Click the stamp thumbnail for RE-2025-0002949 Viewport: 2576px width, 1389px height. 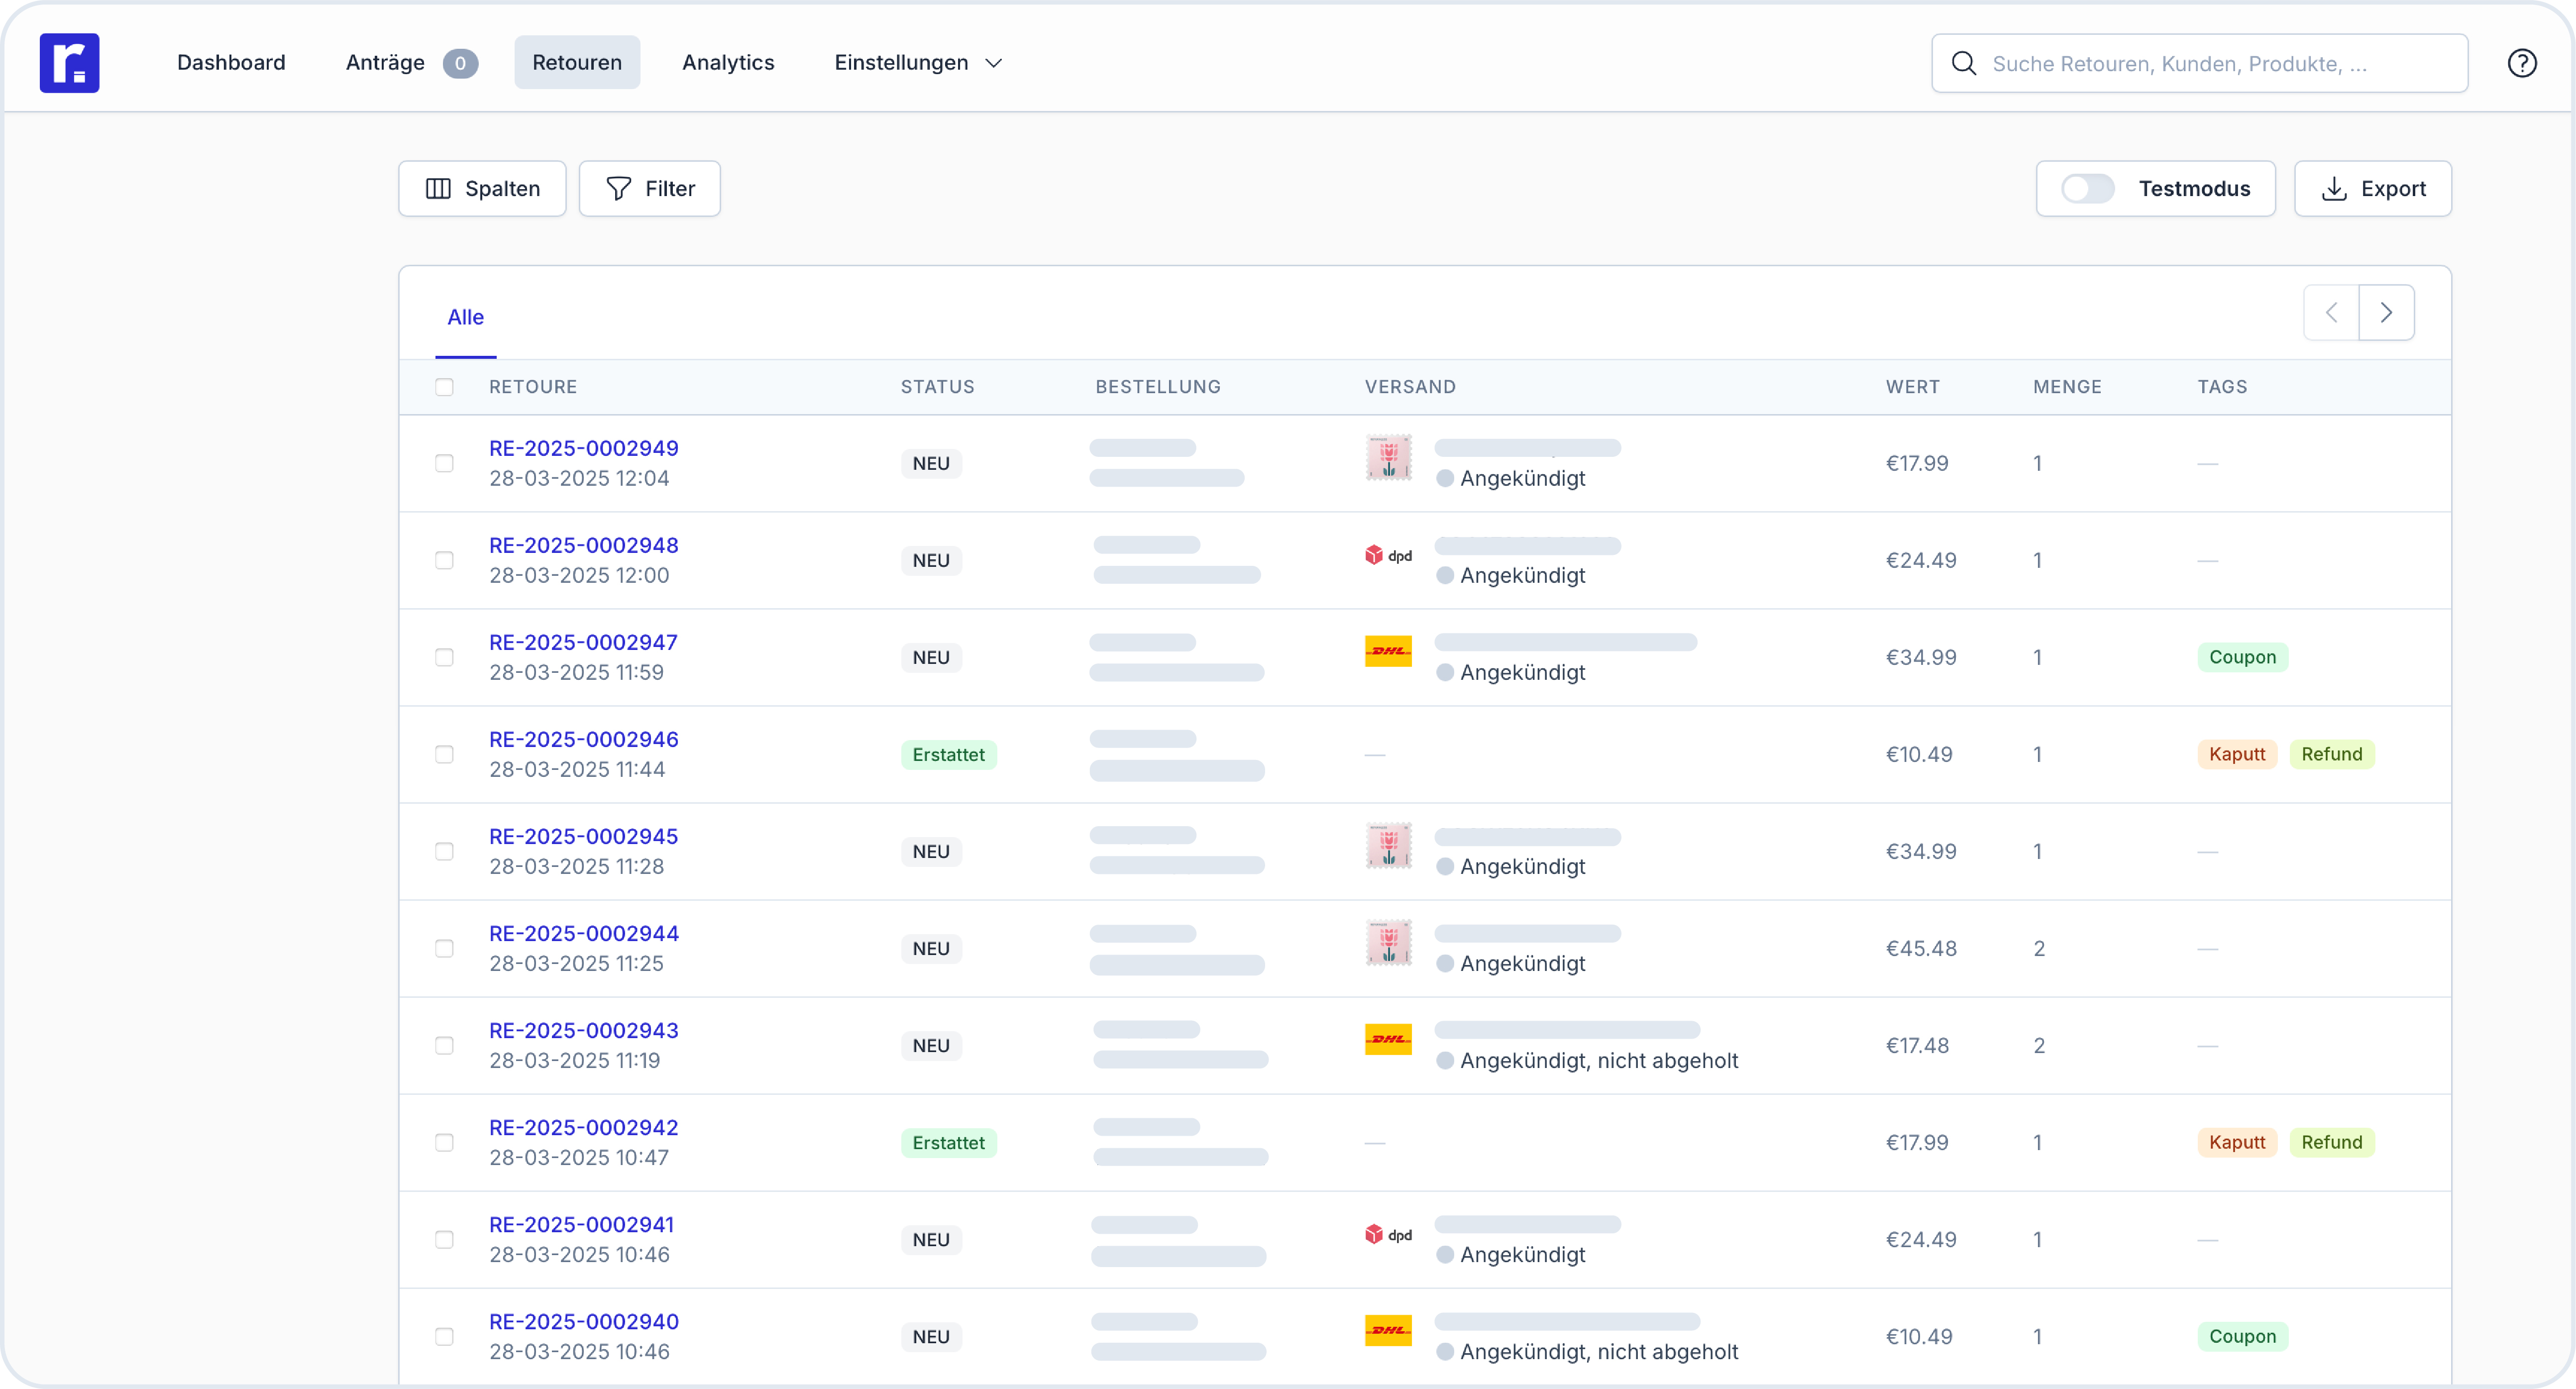click(x=1388, y=458)
